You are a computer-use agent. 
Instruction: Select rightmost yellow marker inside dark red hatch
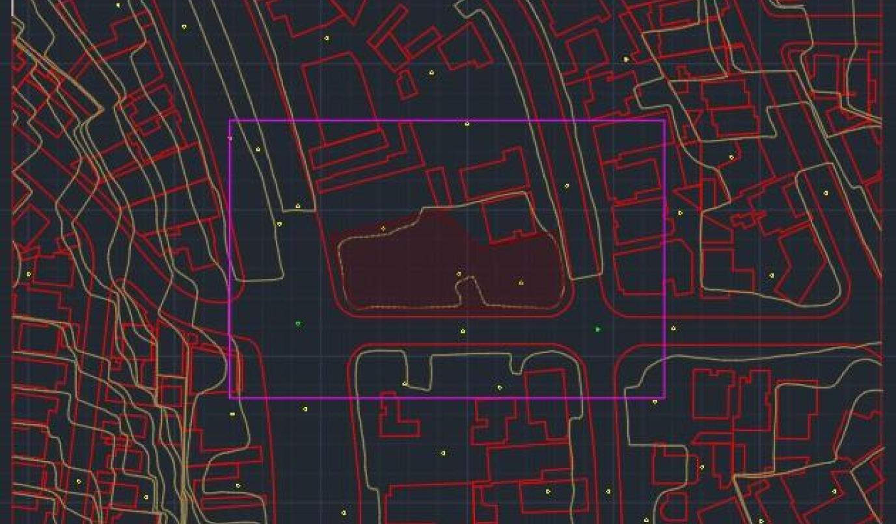(x=521, y=282)
